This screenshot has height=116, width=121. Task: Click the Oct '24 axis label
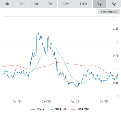pyautogui.click(x=17, y=101)
